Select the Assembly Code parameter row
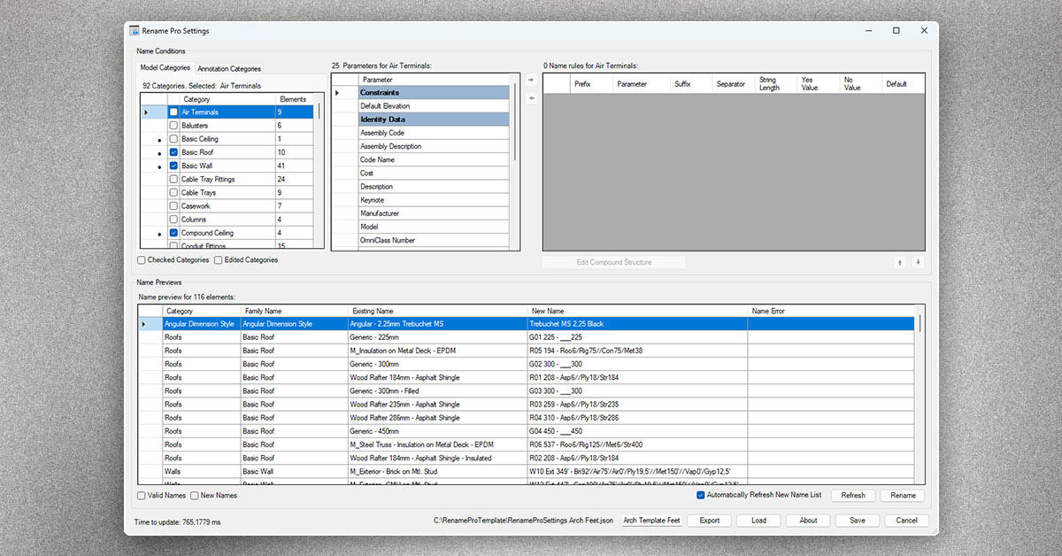Viewport: 1062px width, 556px height. pos(421,133)
